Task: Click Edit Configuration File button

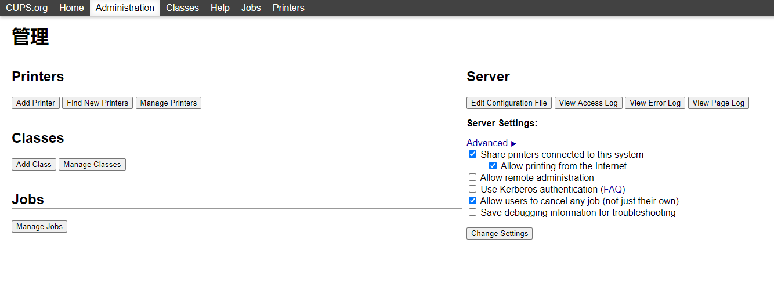Action: [x=509, y=103]
